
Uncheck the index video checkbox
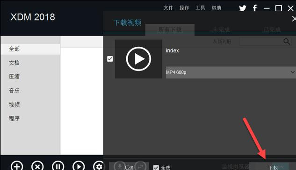110,59
